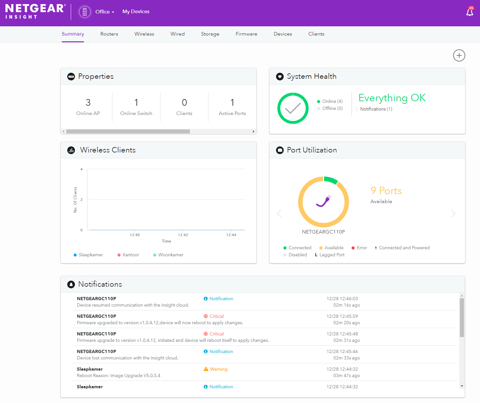Open the Devices tab

283,34
